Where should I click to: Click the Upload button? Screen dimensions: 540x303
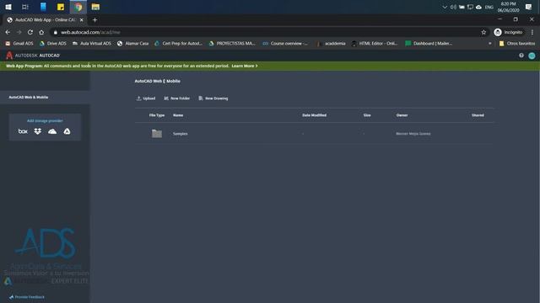click(146, 98)
